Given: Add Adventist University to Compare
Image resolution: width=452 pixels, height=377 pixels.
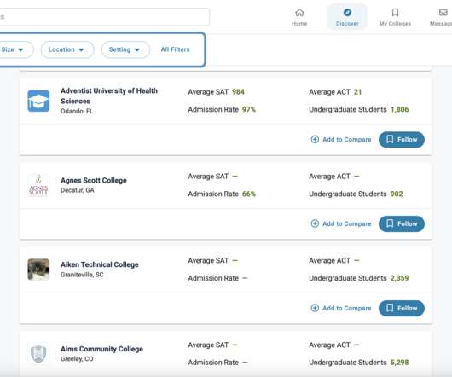Looking at the screenshot, I should coord(341,140).
